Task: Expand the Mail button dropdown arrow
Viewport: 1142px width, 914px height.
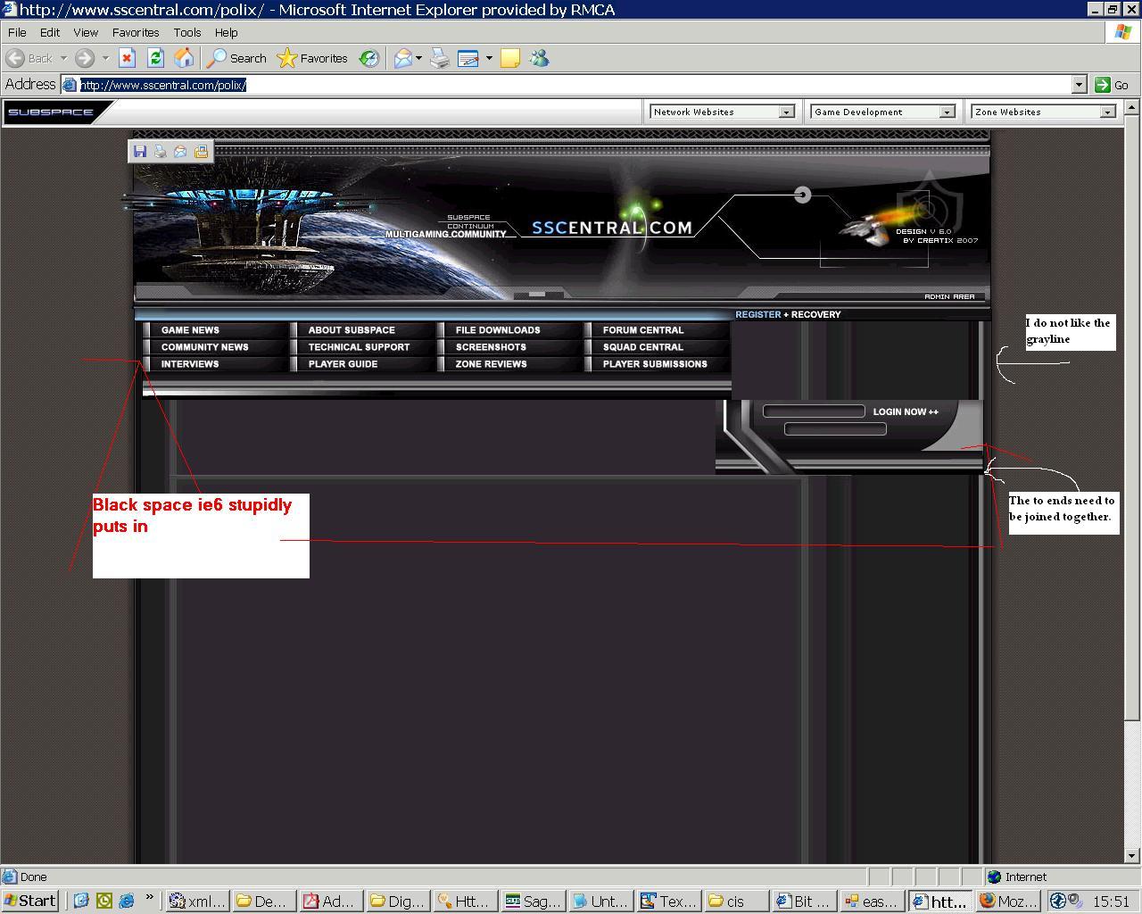Action: tap(418, 58)
